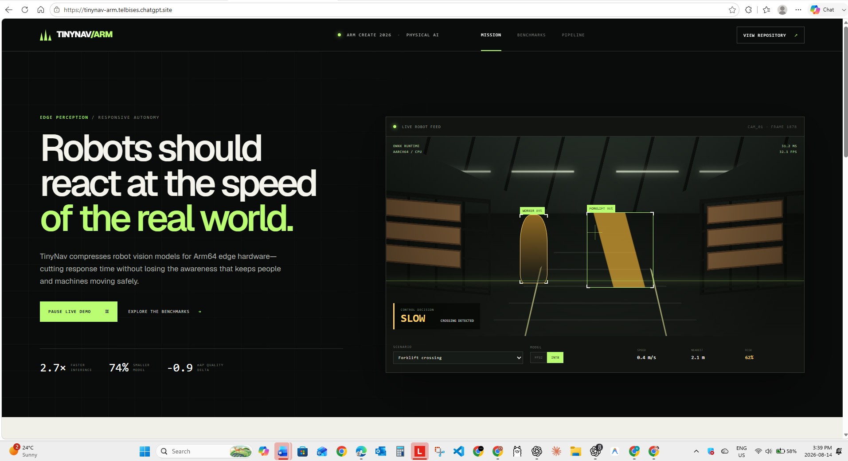The image size is (848, 461).
Task: View site information via the lock icon
Action: point(57,10)
